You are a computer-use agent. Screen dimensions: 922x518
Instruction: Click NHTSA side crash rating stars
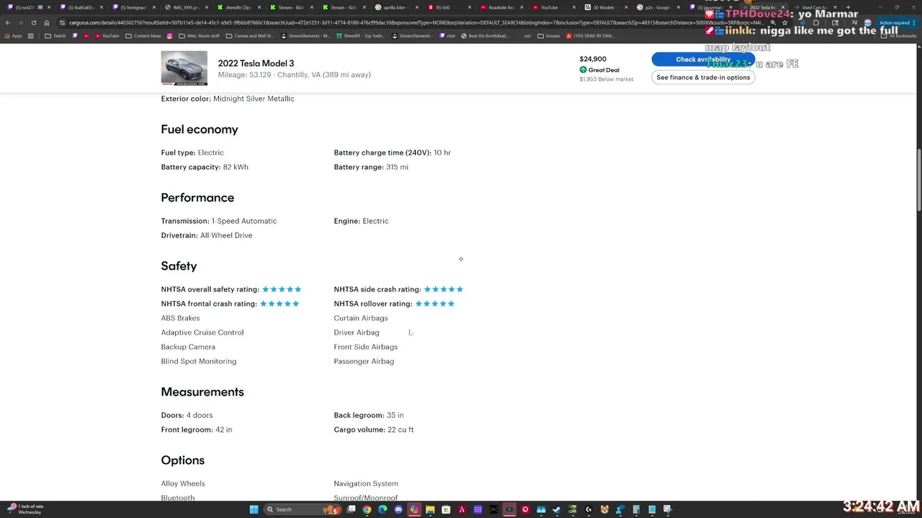tap(444, 289)
